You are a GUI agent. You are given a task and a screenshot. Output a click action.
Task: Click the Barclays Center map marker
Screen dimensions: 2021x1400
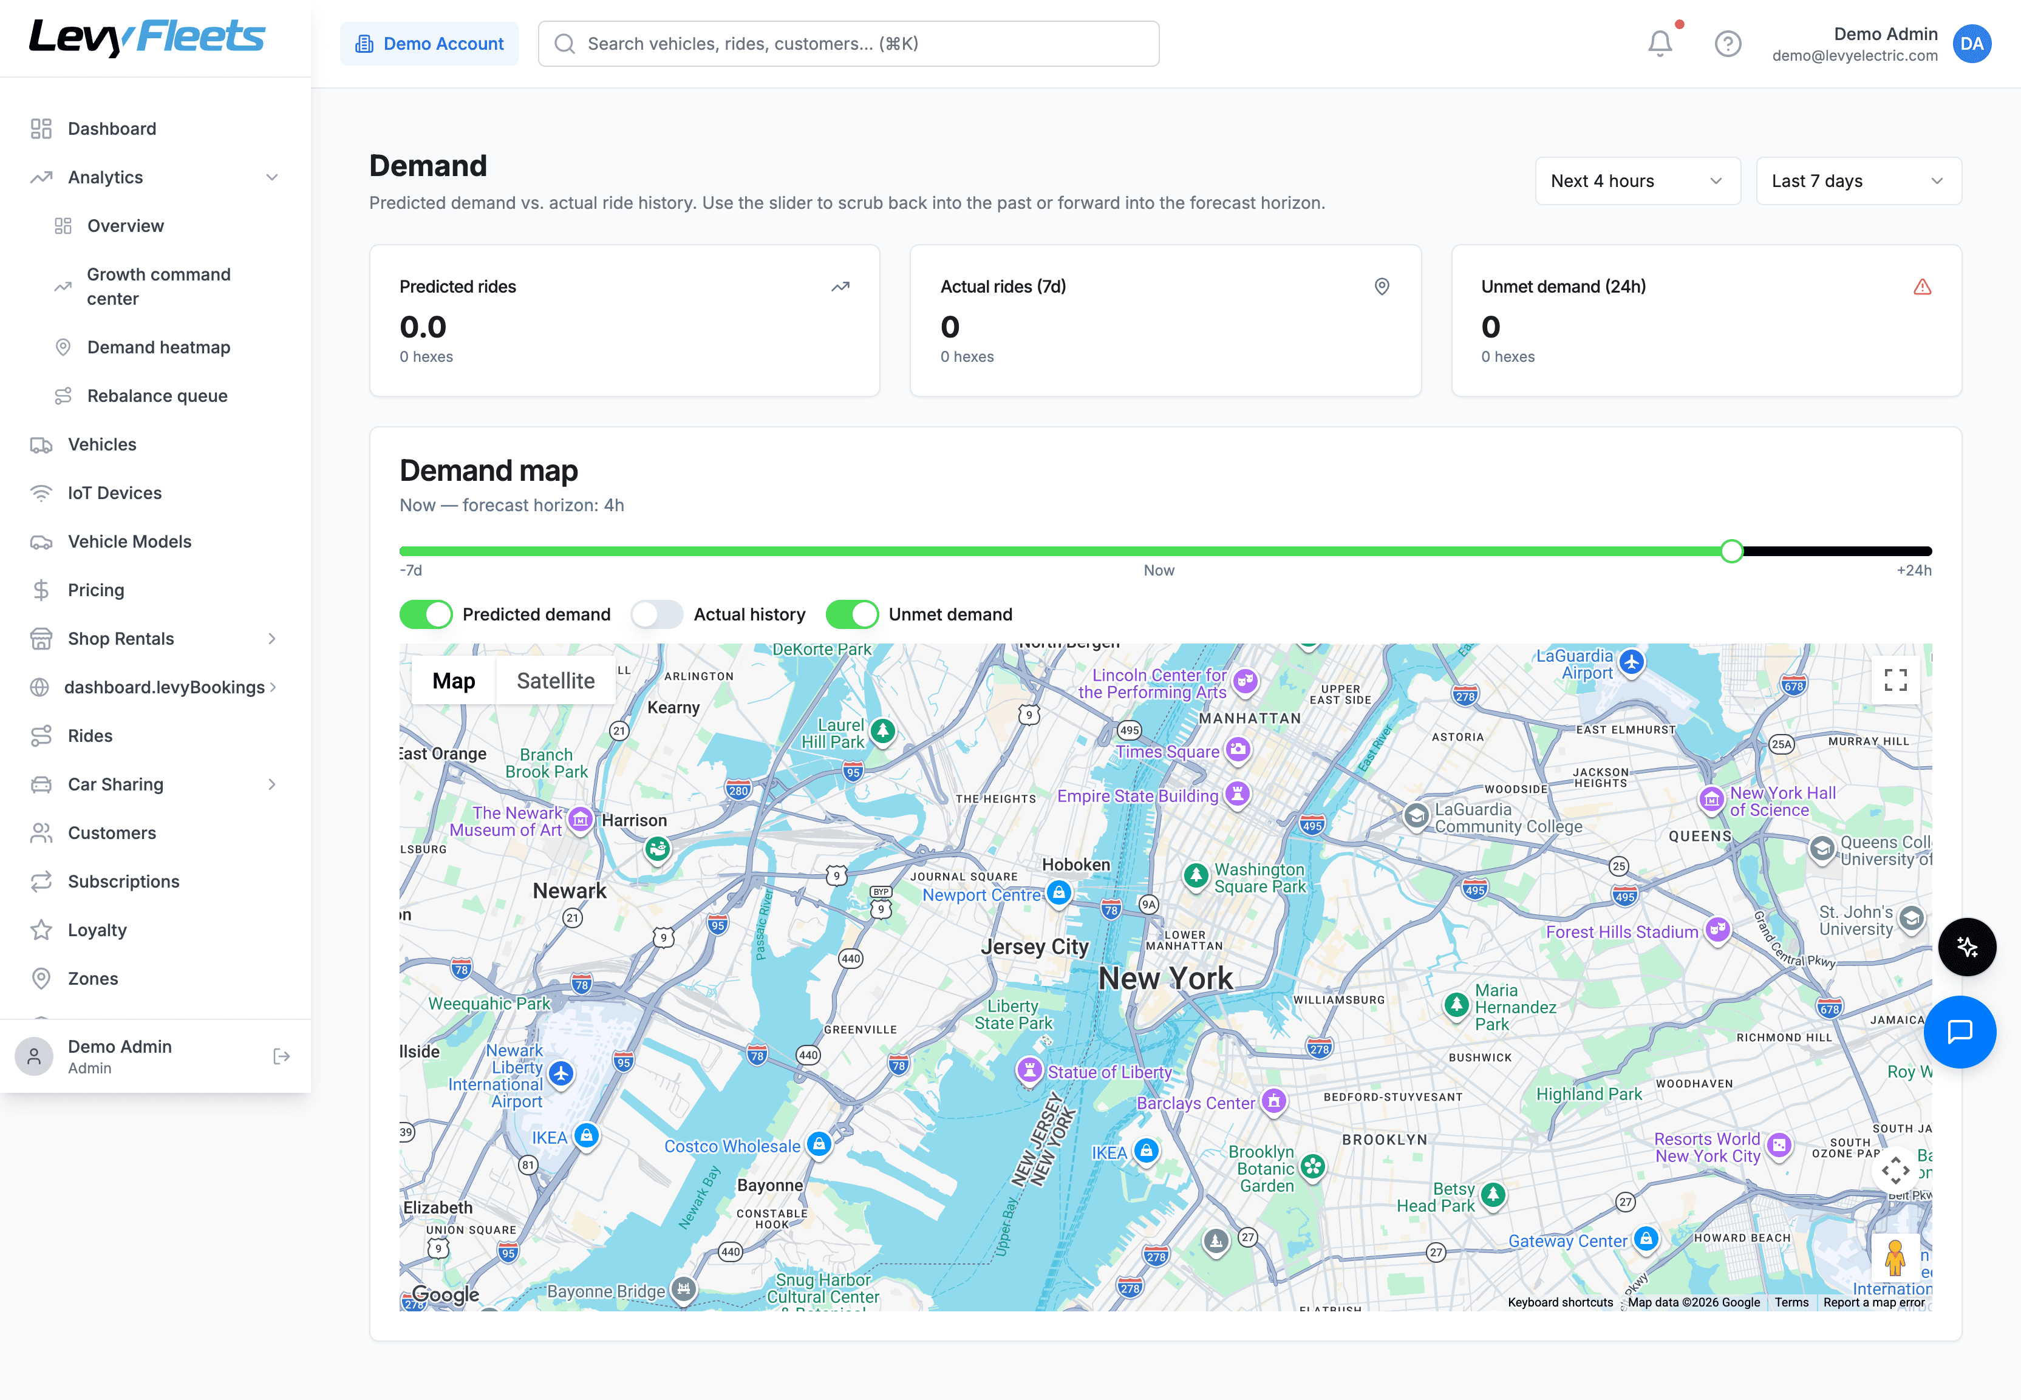(1273, 1101)
